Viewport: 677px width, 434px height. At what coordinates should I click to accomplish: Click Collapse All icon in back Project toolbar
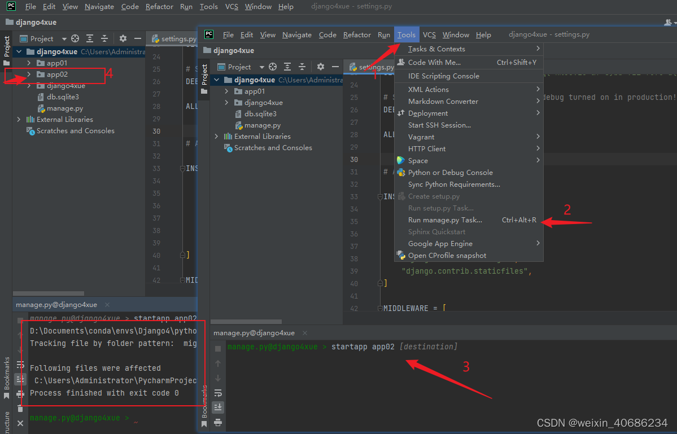click(x=104, y=38)
